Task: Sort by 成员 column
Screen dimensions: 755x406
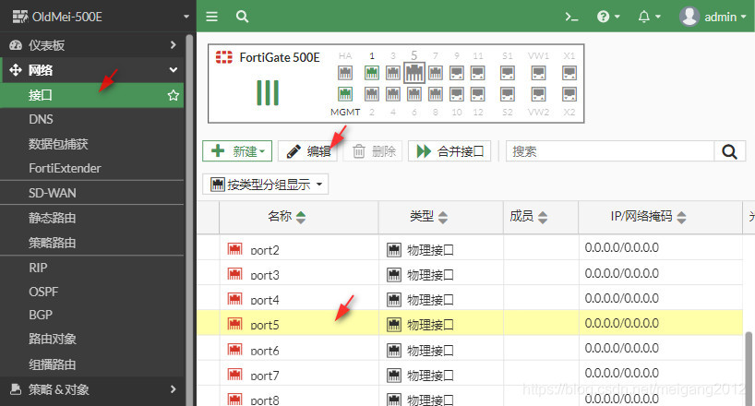Action: (x=541, y=217)
